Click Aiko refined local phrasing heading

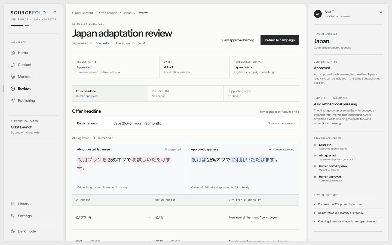coord(335,104)
